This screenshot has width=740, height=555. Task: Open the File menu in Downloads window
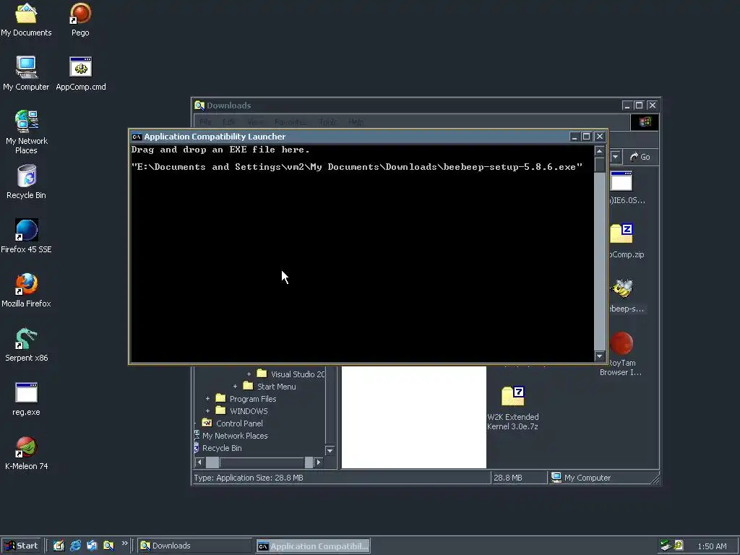point(205,122)
